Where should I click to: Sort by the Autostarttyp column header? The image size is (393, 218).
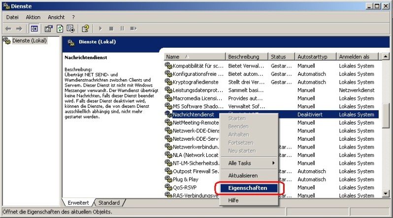point(316,57)
